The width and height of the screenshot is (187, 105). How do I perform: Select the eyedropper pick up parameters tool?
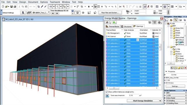pyautogui.click(x=42, y=7)
